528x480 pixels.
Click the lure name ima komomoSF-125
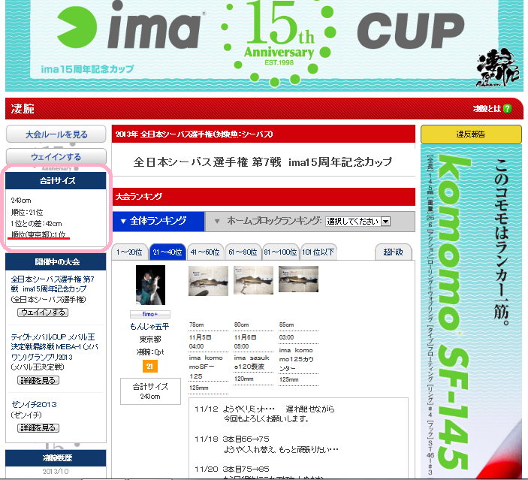click(206, 367)
